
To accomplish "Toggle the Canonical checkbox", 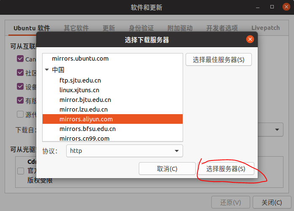I will 20,59.
